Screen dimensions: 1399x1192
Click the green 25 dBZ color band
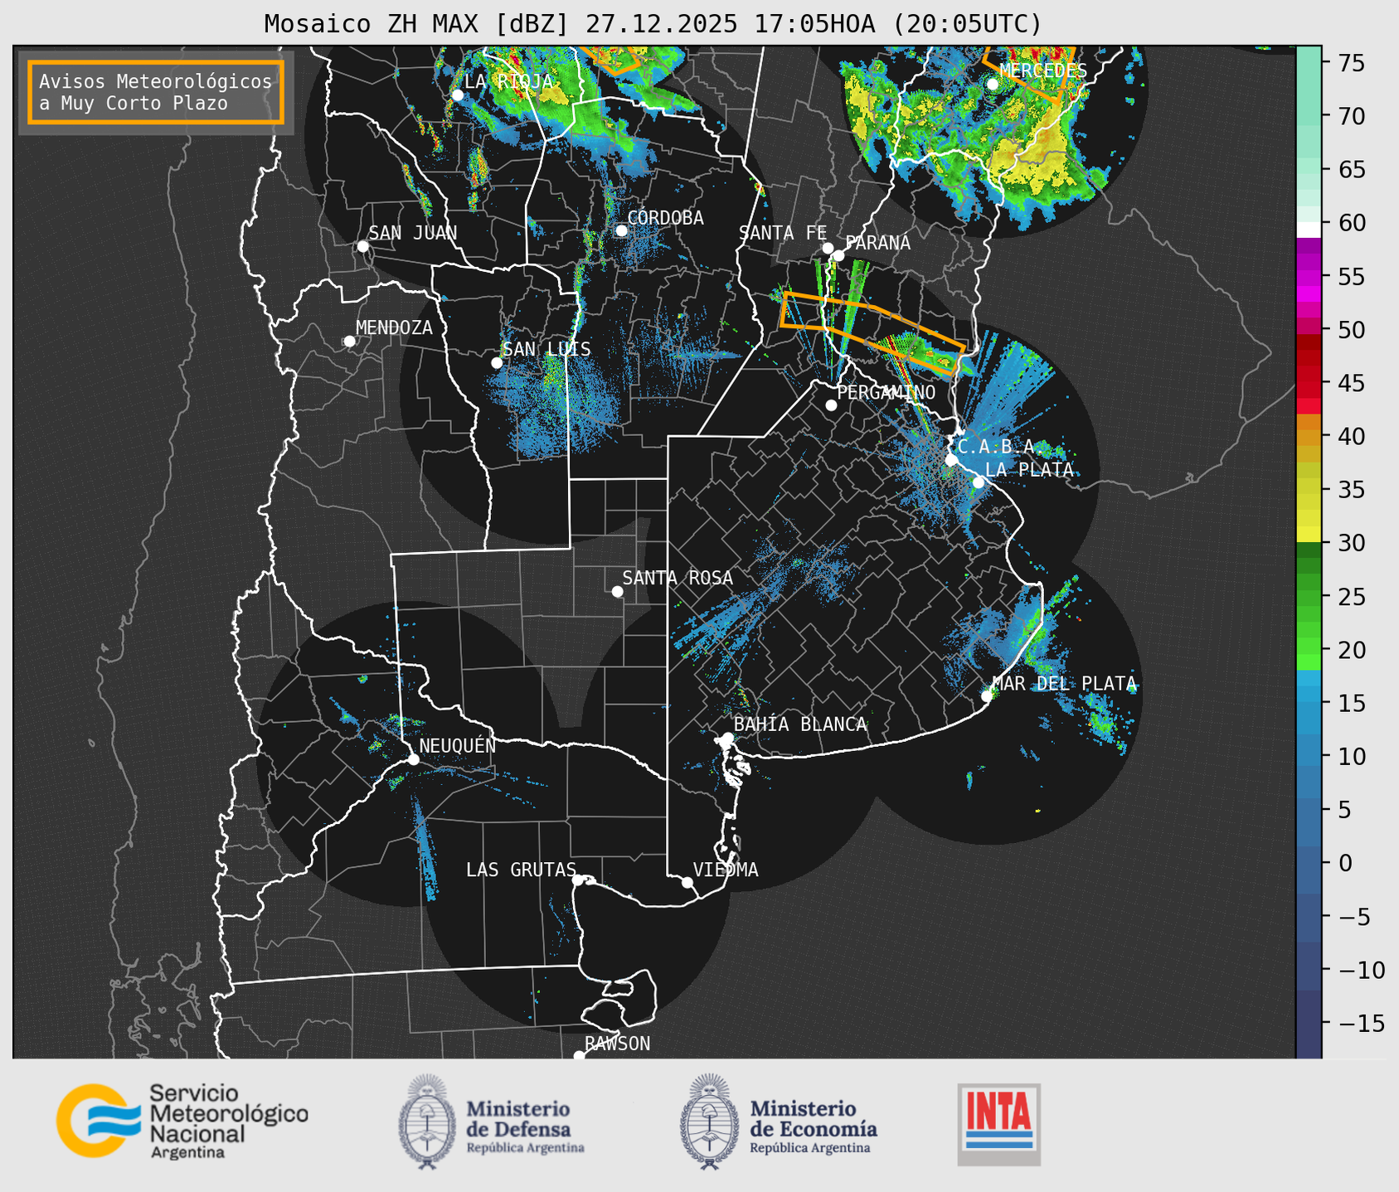(1309, 597)
